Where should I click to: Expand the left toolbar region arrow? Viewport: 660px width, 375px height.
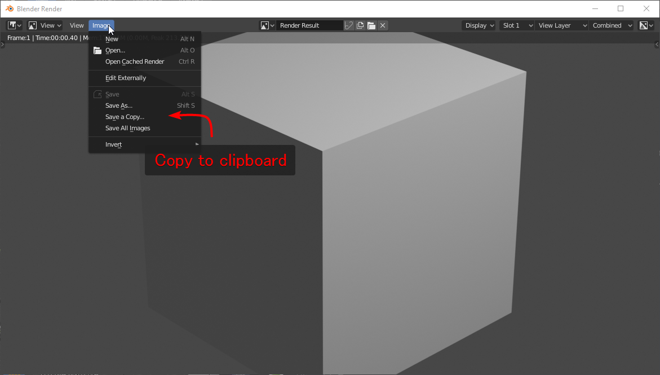point(2,44)
